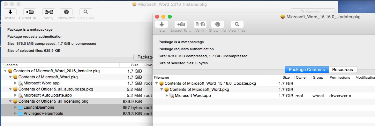This screenshot has height=126, width=375.
Task: Click Install icon in Updater window toolbar
Action: pyautogui.click(x=161, y=24)
